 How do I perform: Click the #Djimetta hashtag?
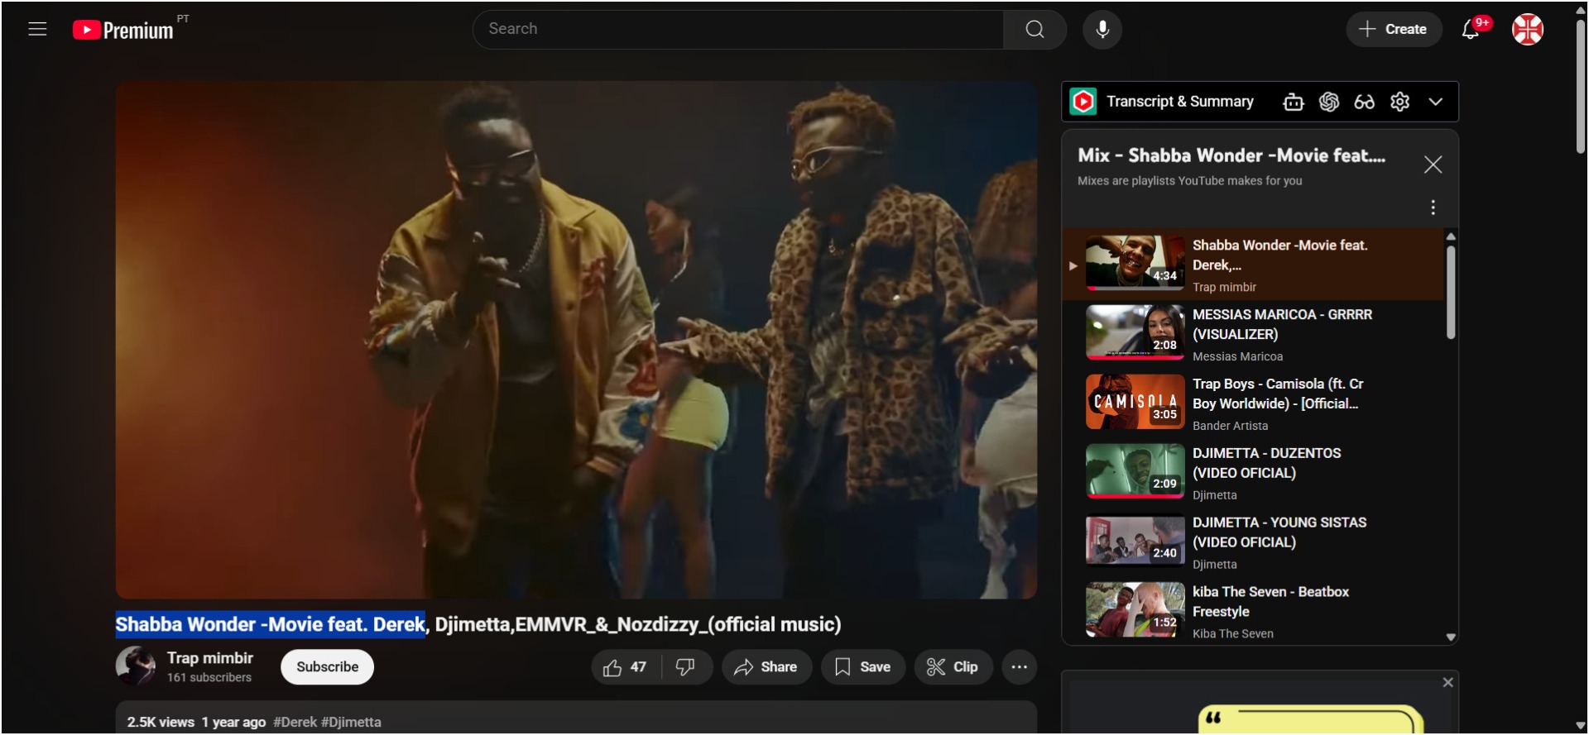click(x=352, y=722)
